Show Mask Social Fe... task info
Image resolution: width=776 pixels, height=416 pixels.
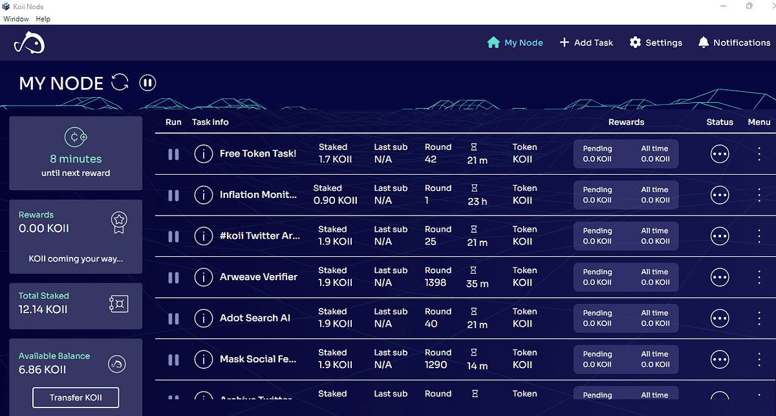point(204,359)
